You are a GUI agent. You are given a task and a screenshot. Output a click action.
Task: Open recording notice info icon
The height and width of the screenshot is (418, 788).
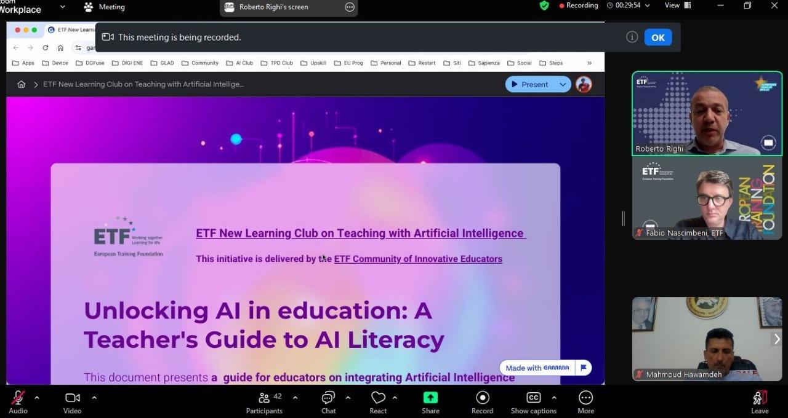(632, 37)
